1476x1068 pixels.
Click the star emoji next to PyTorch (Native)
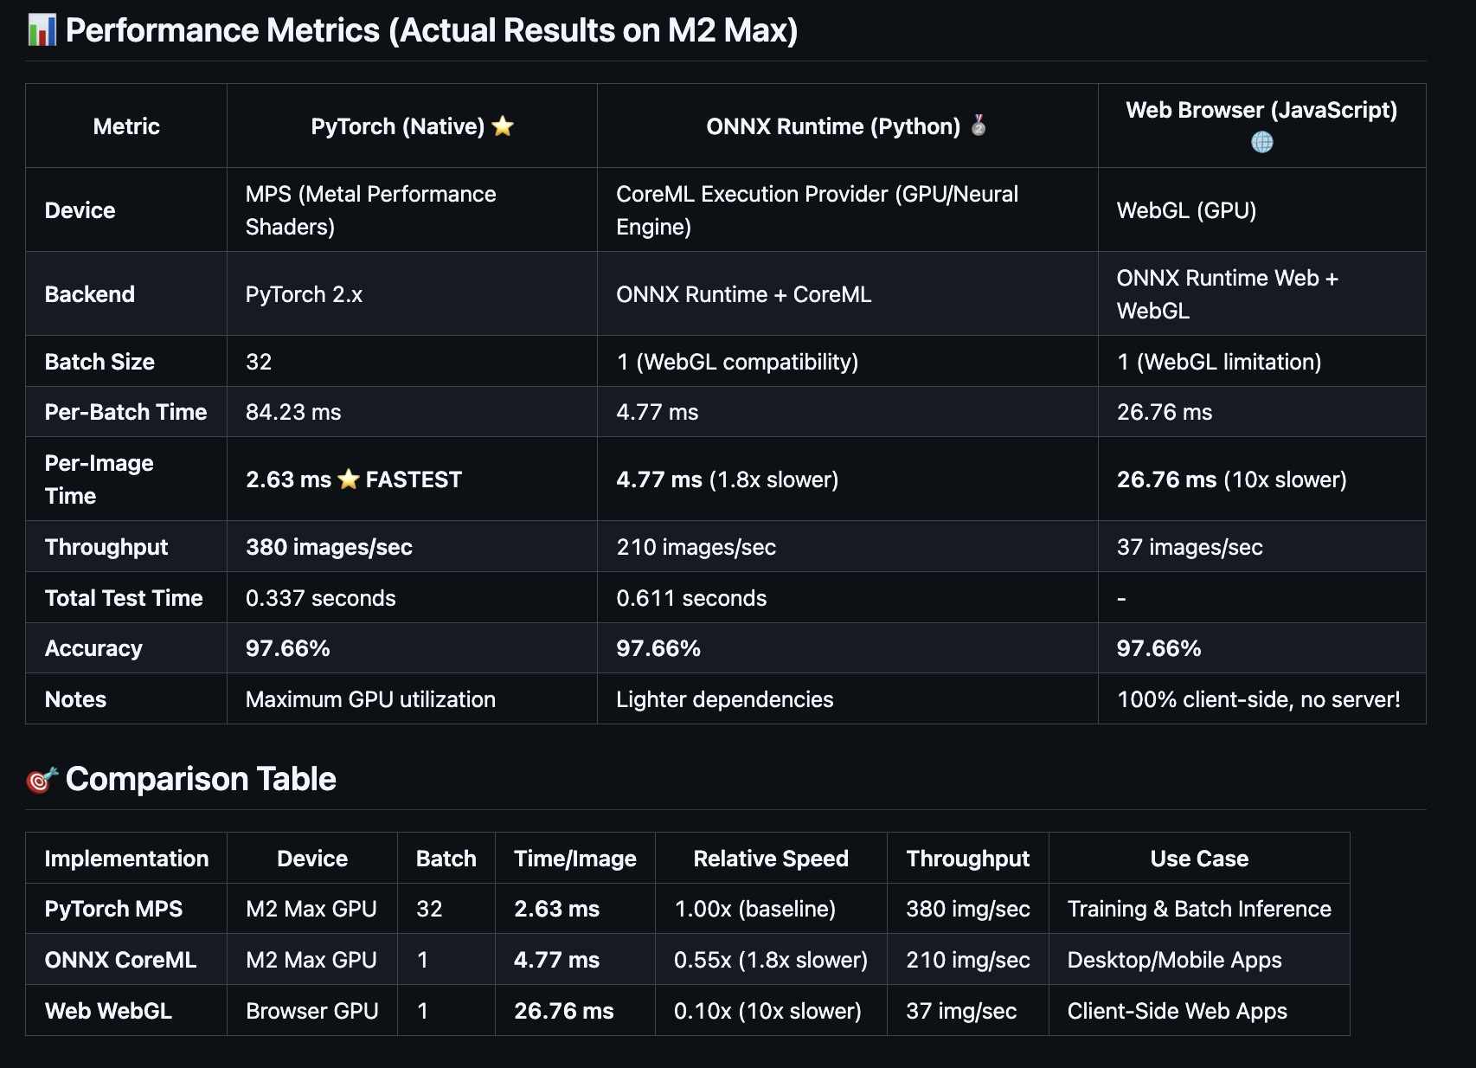pyautogui.click(x=503, y=126)
